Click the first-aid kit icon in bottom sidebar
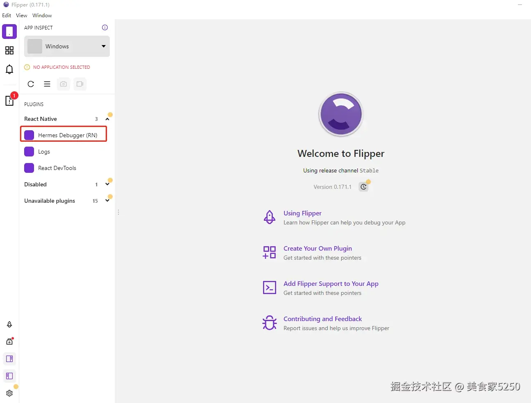The width and height of the screenshot is (531, 403). 9,341
